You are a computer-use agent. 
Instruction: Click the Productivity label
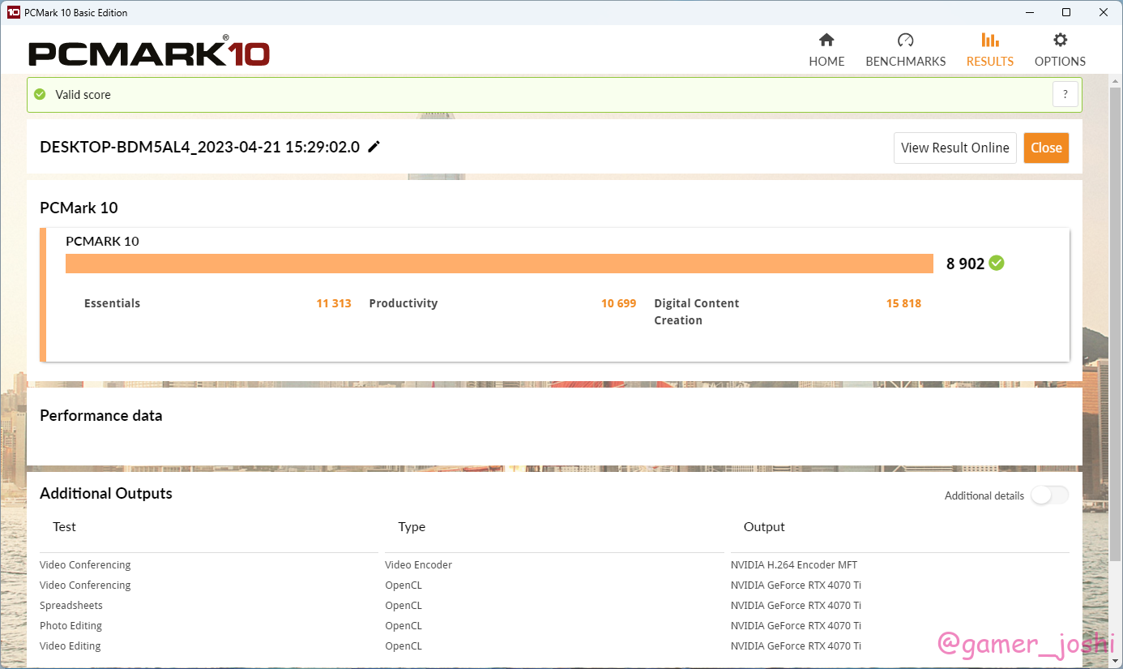[403, 303]
